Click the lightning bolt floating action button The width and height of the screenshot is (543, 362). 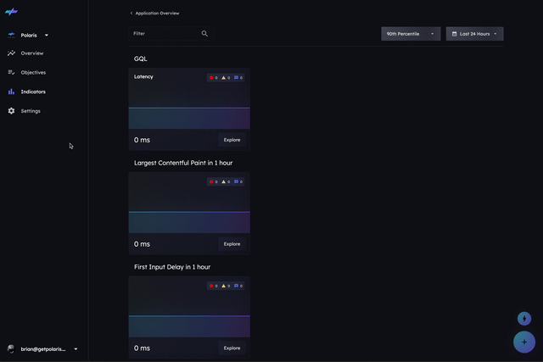click(524, 319)
